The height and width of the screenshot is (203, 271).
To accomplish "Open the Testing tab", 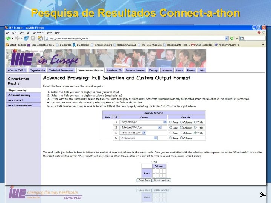I will pos(153,70).
